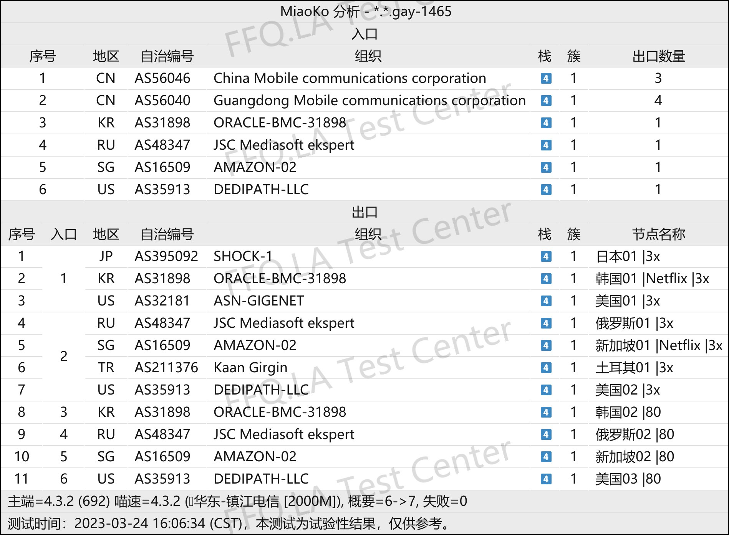Click the IPv4 icon in entry row AS31898
The width and height of the screenshot is (729, 535).
tap(546, 123)
